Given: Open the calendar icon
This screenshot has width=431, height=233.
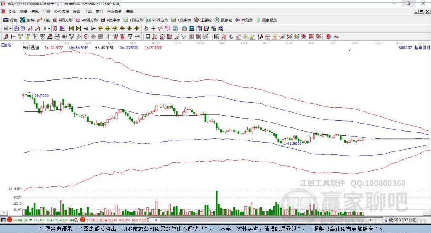Looking at the screenshot, I should click(x=184, y=29).
